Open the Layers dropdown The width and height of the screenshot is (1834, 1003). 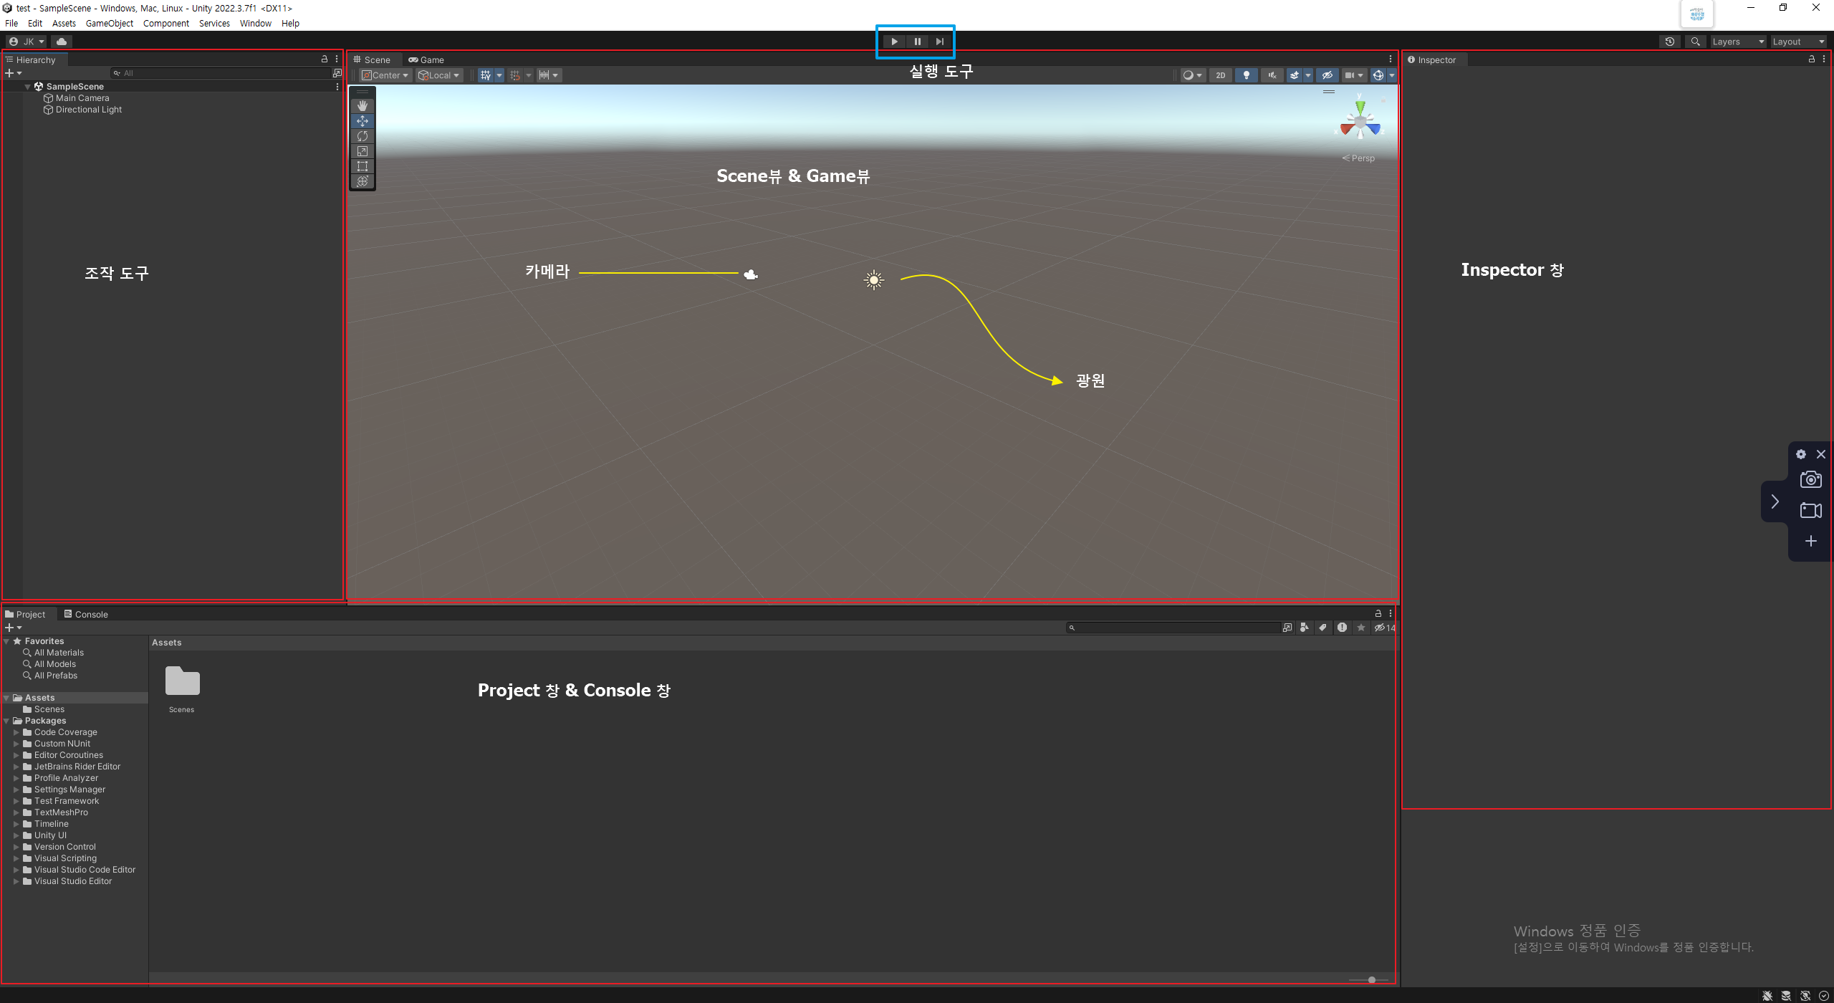pyautogui.click(x=1738, y=42)
